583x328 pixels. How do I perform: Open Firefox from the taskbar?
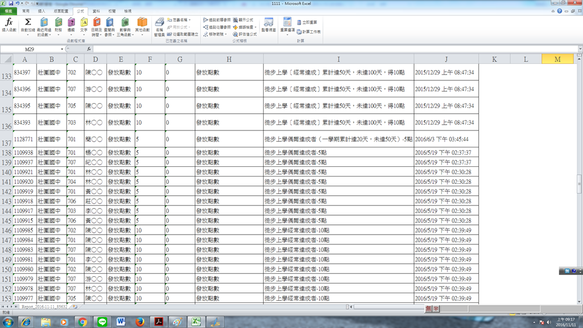(x=140, y=322)
